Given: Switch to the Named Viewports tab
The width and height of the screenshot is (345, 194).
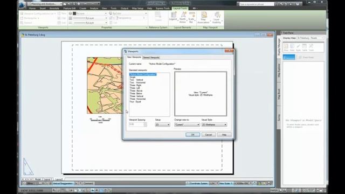Looking at the screenshot, I should [x=151, y=58].
